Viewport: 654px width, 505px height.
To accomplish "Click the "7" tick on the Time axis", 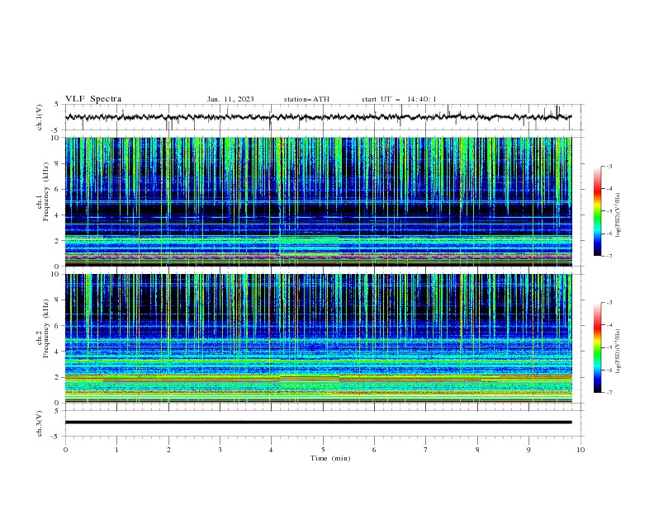I will (x=426, y=450).
